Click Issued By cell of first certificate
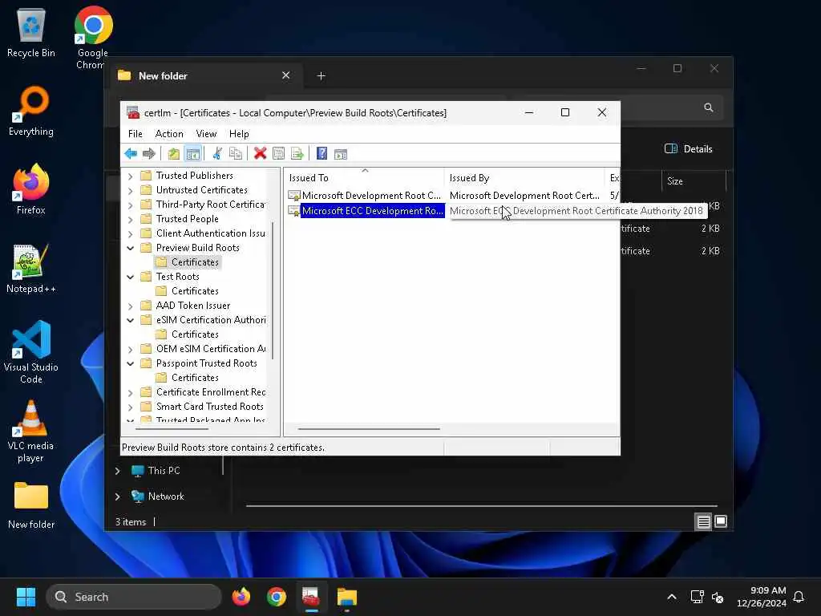 (x=524, y=196)
